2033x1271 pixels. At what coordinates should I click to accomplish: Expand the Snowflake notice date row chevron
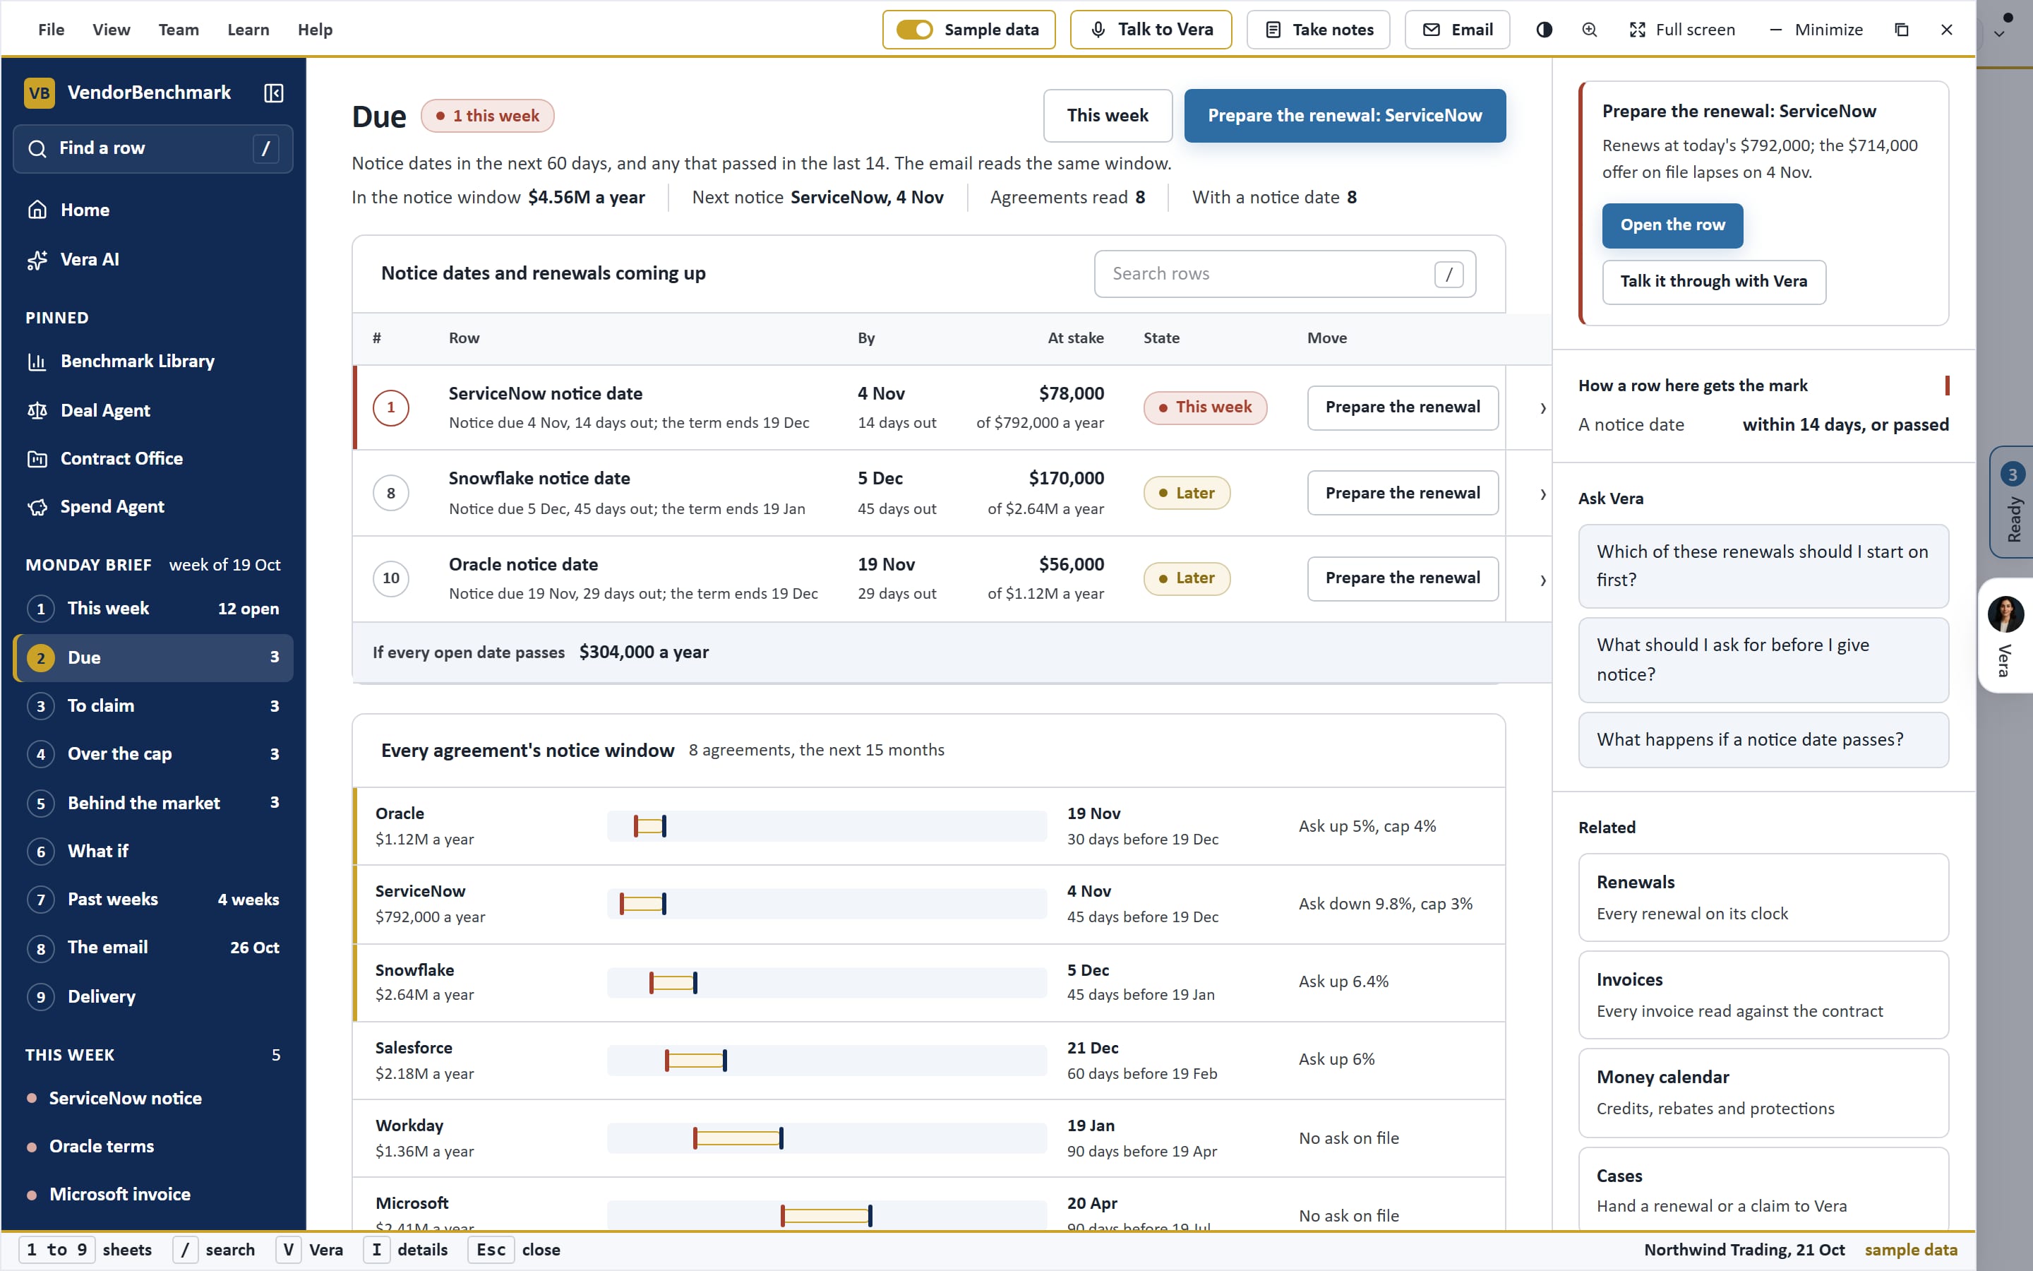tap(1542, 494)
